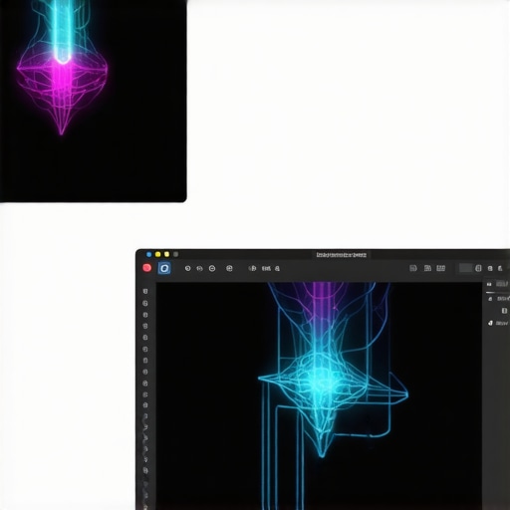510x510 pixels.
Task: Click the sidebar panel icon beside gray field
Action: (478, 268)
